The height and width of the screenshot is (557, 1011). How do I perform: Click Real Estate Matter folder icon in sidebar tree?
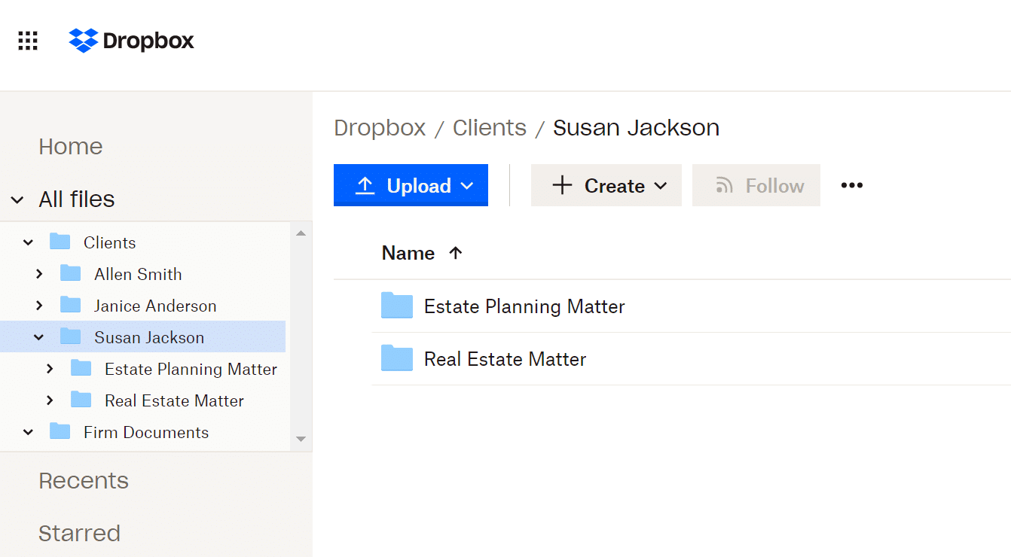[x=81, y=400]
